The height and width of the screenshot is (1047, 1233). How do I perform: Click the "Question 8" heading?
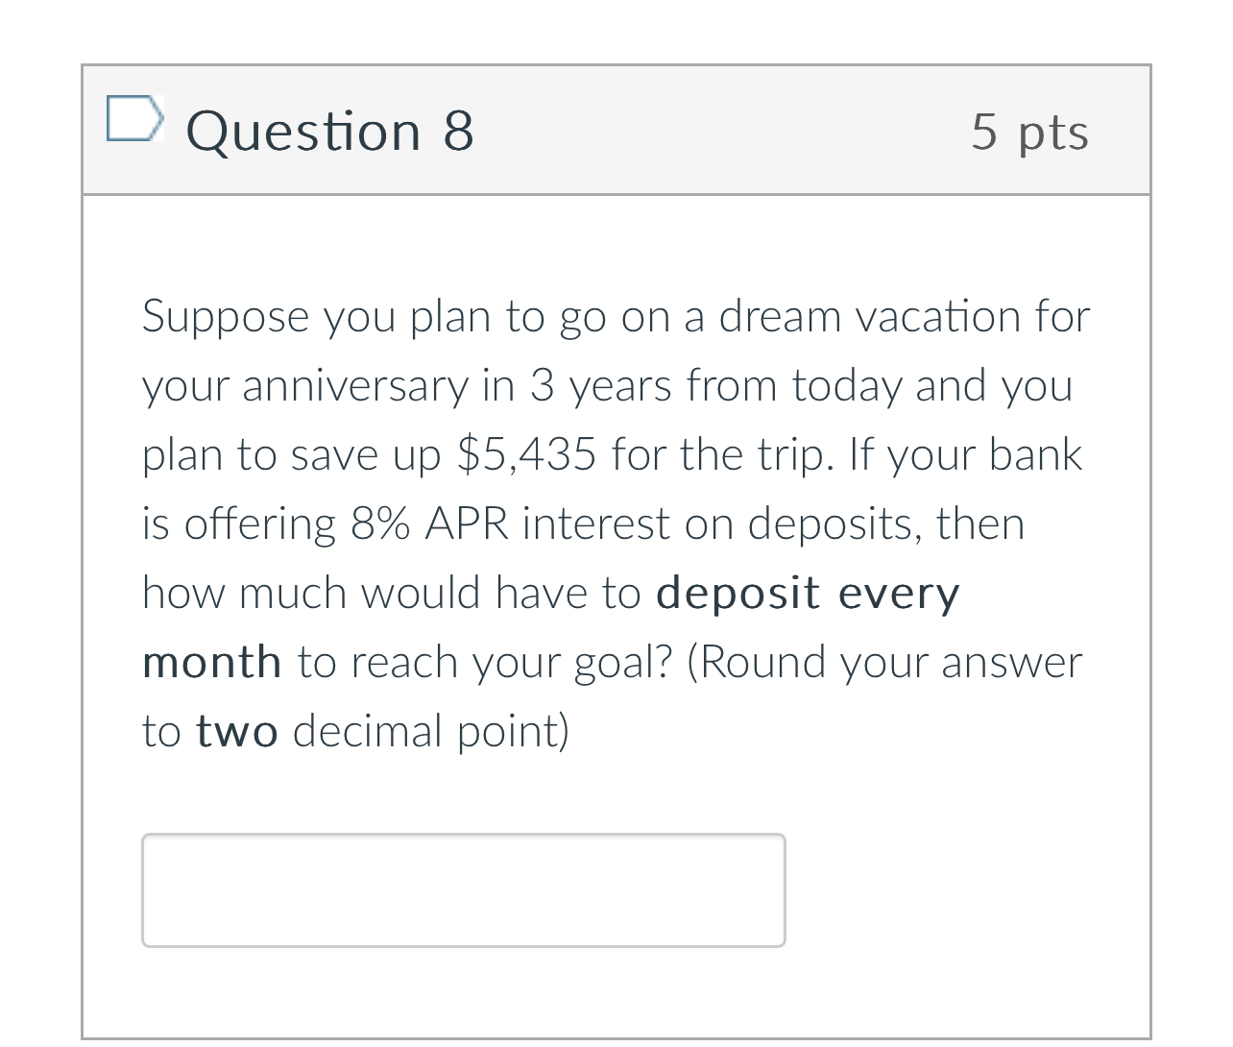coord(330,132)
